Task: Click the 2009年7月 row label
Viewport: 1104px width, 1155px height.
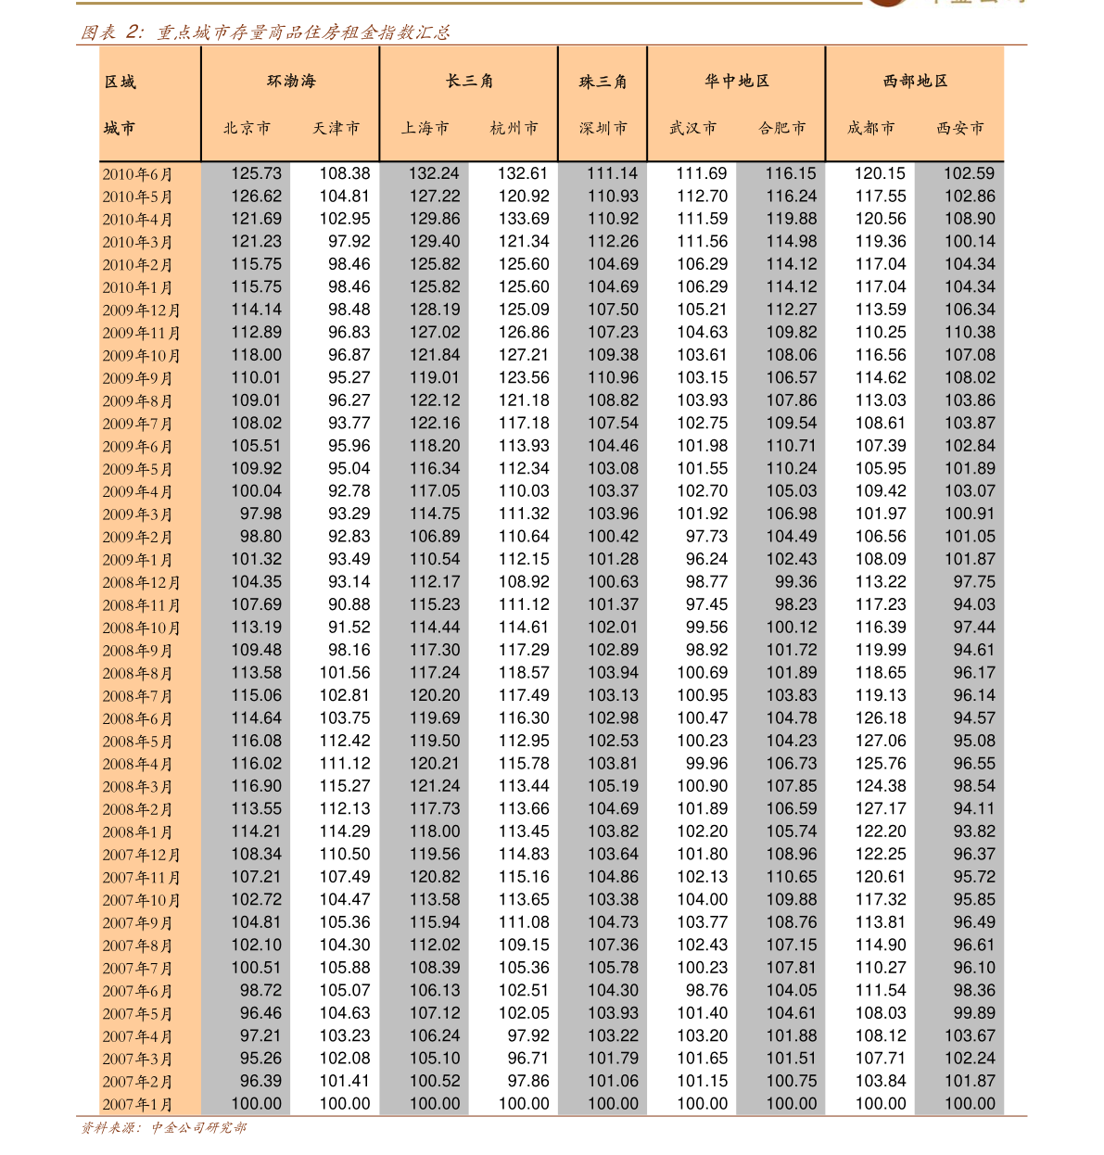Action: tap(137, 424)
